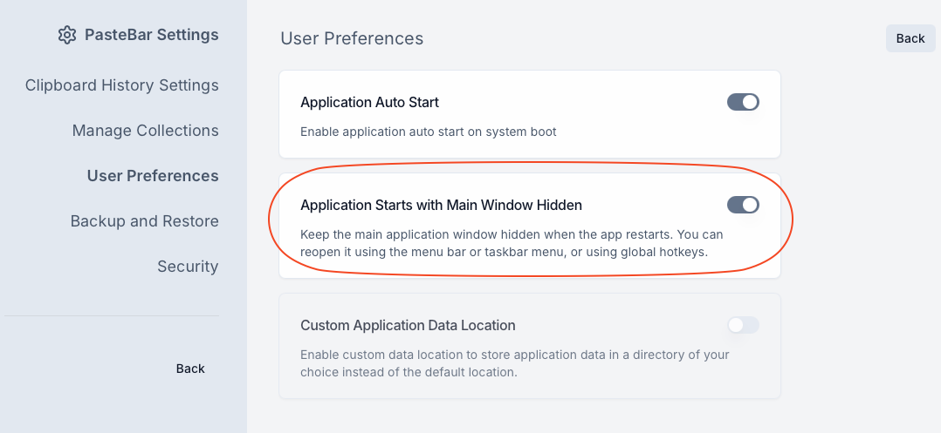Open Backup and Restore settings

144,221
